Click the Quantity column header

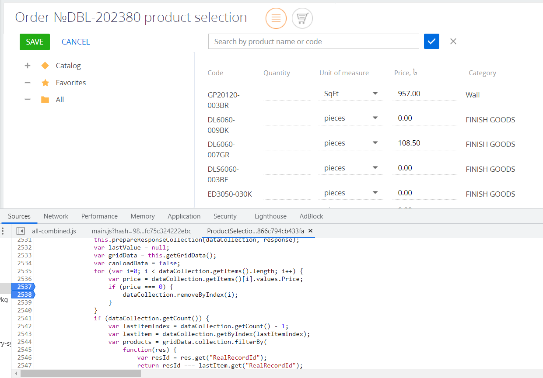[x=277, y=73]
